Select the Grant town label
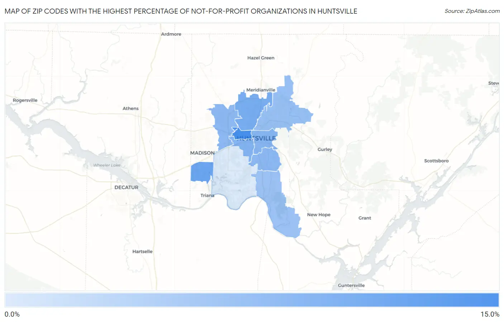The width and height of the screenshot is (504, 322). tap(365, 218)
